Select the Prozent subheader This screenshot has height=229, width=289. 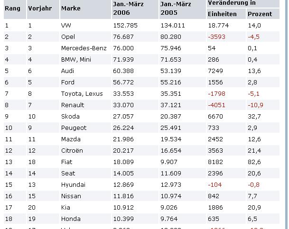click(260, 14)
